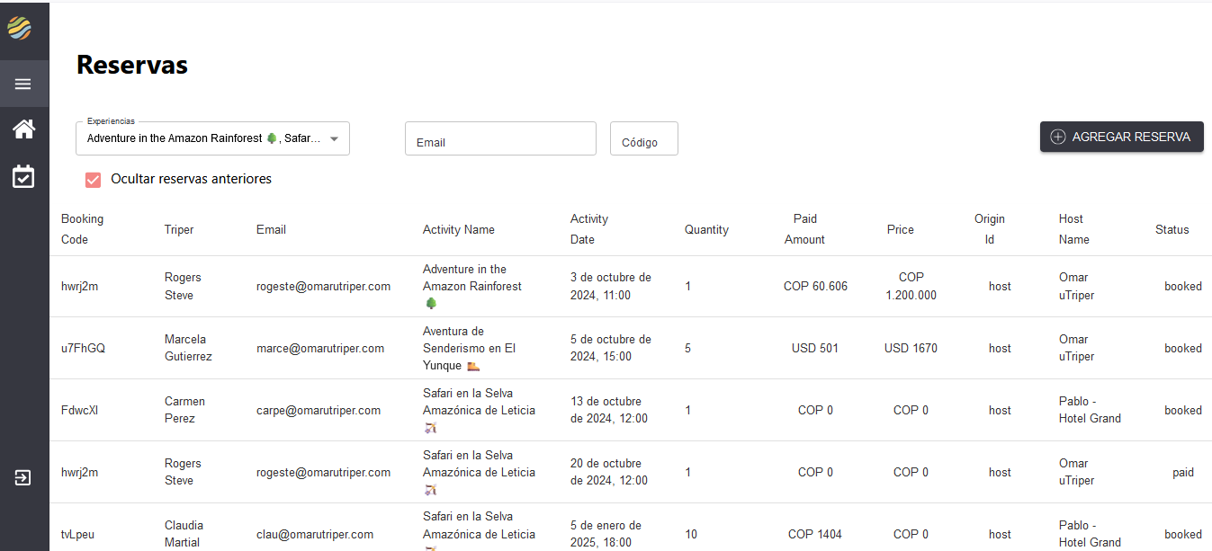Screen dimensions: 1212x551
Task: Select the paid status in Rogers Steve row
Action: pyautogui.click(x=1182, y=473)
